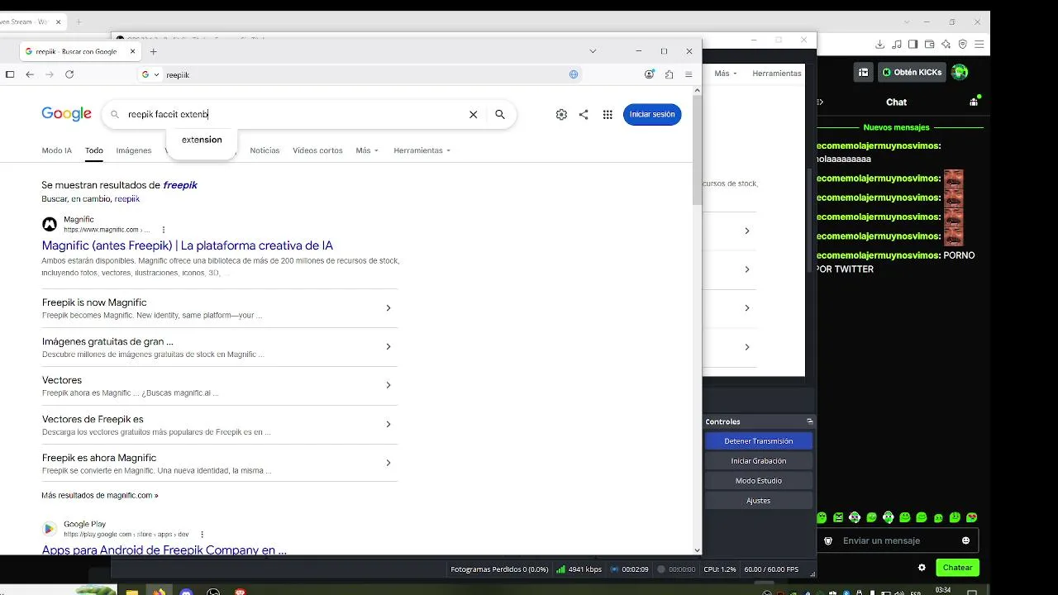
Task: Open the tab list chevron in front browser
Action: coord(593,51)
